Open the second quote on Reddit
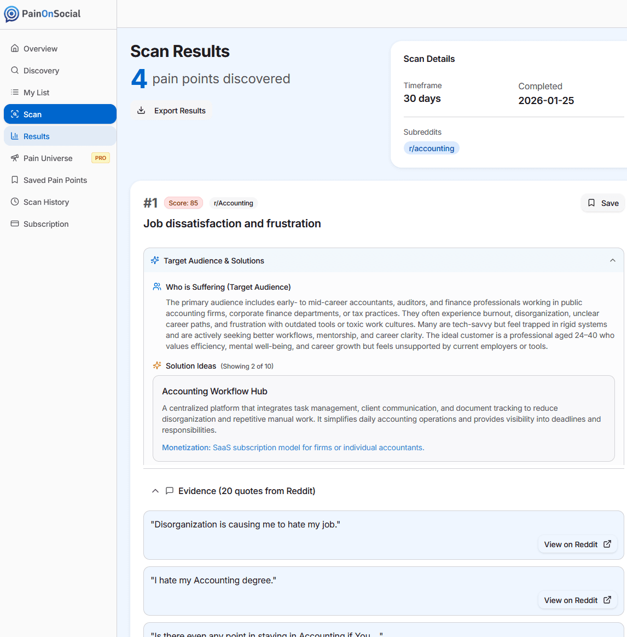This screenshot has width=627, height=637. tap(577, 600)
